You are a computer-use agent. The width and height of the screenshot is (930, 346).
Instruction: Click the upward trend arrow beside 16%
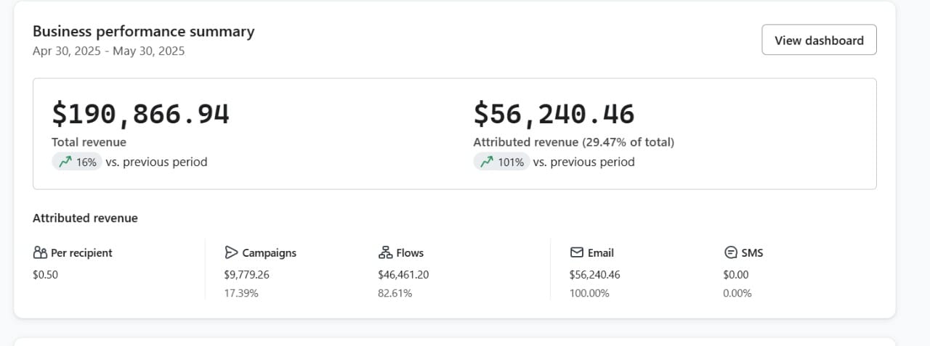coord(65,162)
